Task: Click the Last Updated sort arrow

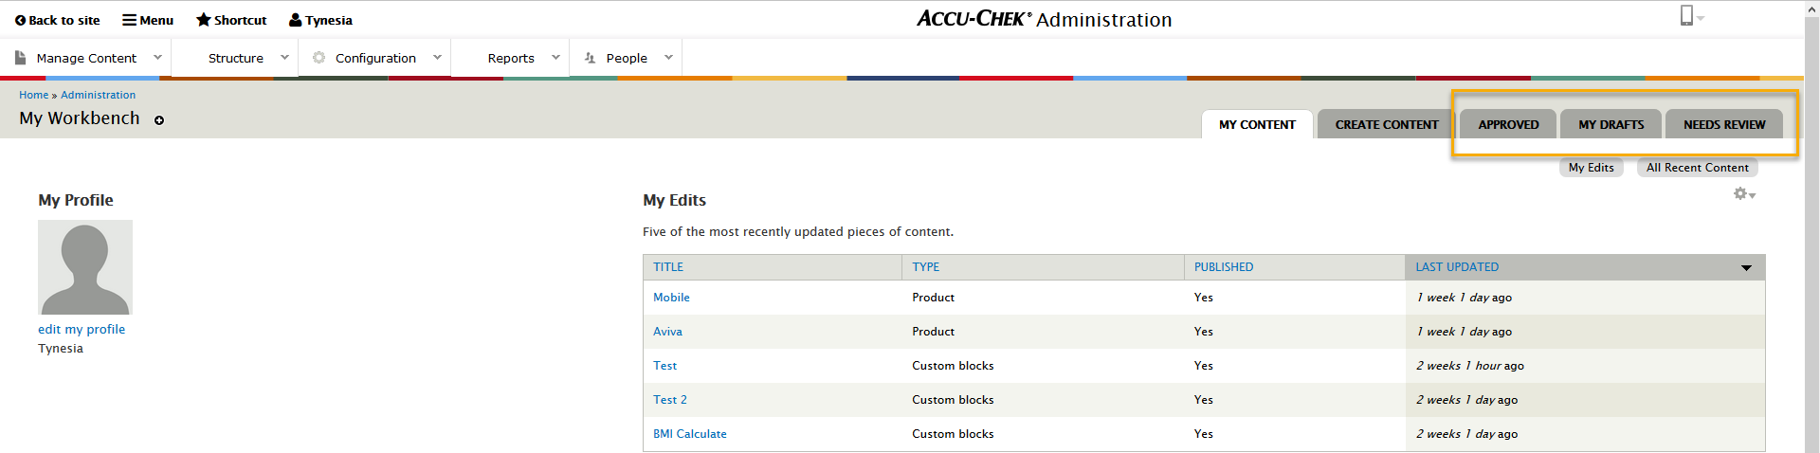Action: (1746, 268)
